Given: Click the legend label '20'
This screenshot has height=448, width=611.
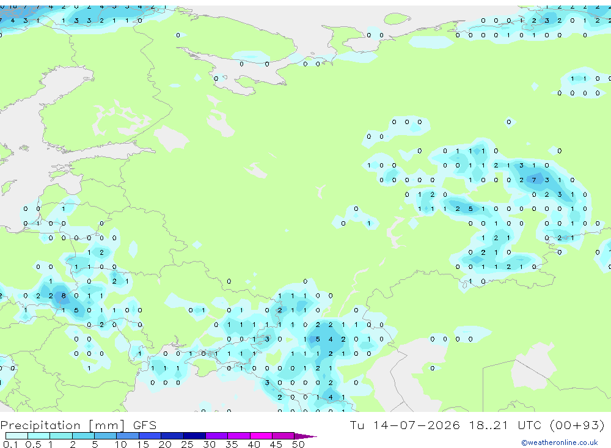Looking at the screenshot, I should [165, 444].
